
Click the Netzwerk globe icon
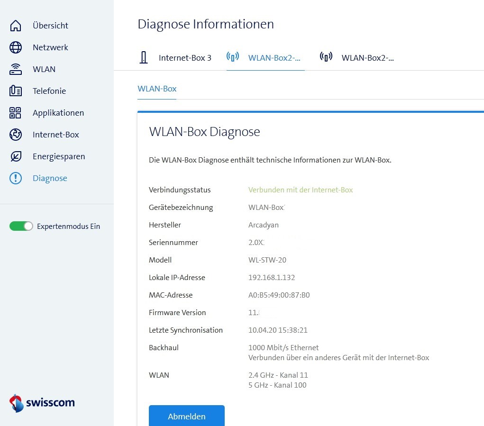16,47
